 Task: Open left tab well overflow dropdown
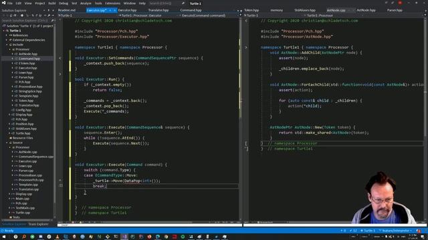pos(237,11)
